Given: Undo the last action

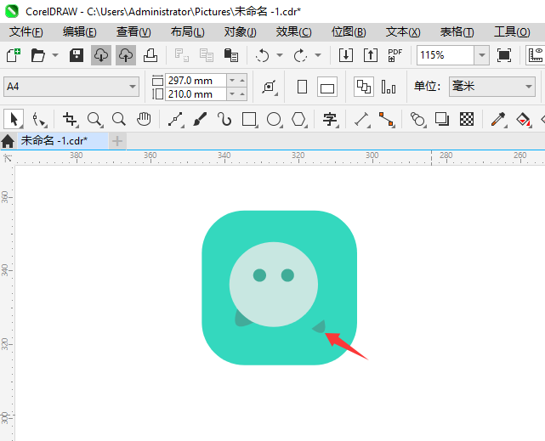Looking at the screenshot, I should point(262,55).
